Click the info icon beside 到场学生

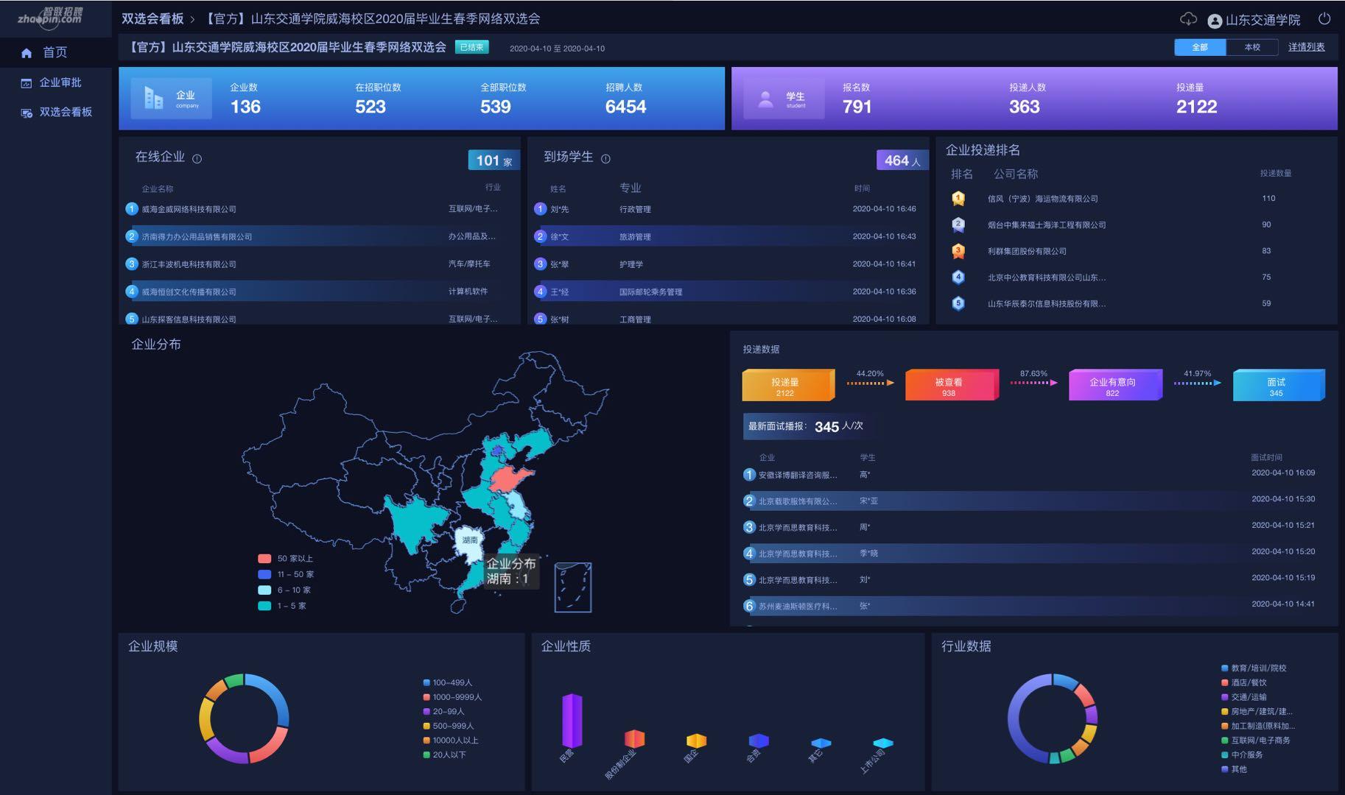[605, 158]
